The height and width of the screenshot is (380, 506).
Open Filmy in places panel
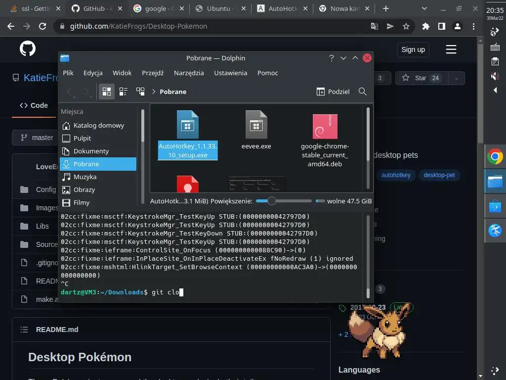point(98,202)
